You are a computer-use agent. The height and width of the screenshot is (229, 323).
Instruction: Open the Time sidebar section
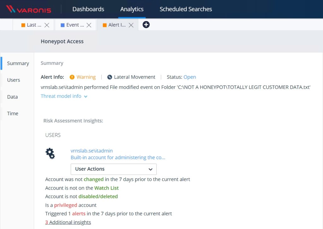coord(13,113)
